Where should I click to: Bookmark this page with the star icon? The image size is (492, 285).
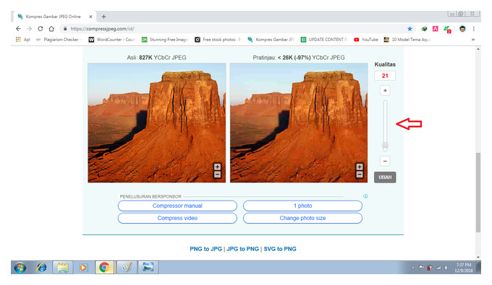(410, 29)
